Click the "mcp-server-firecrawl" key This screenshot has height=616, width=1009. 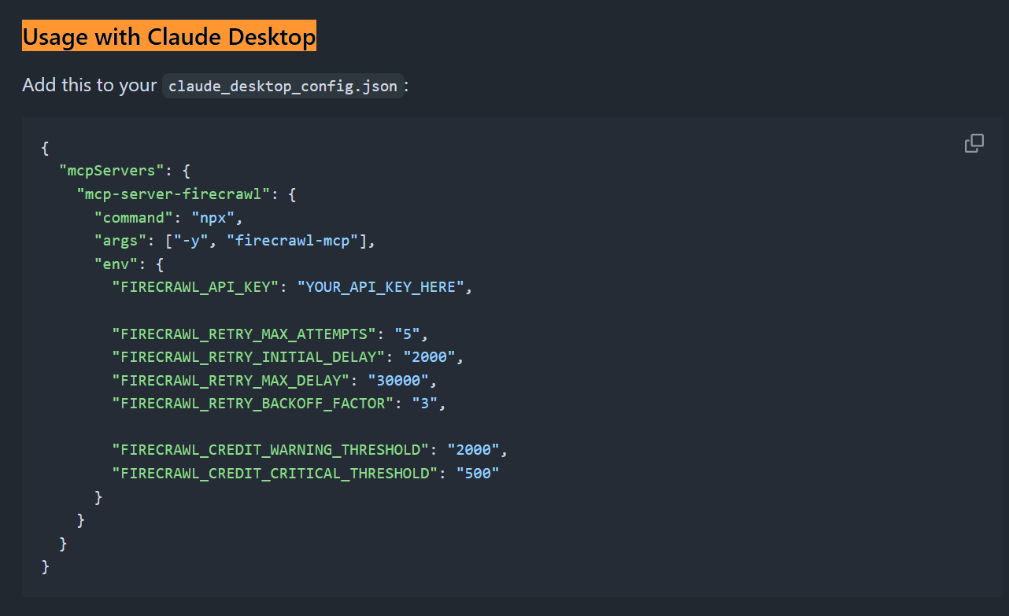point(173,194)
